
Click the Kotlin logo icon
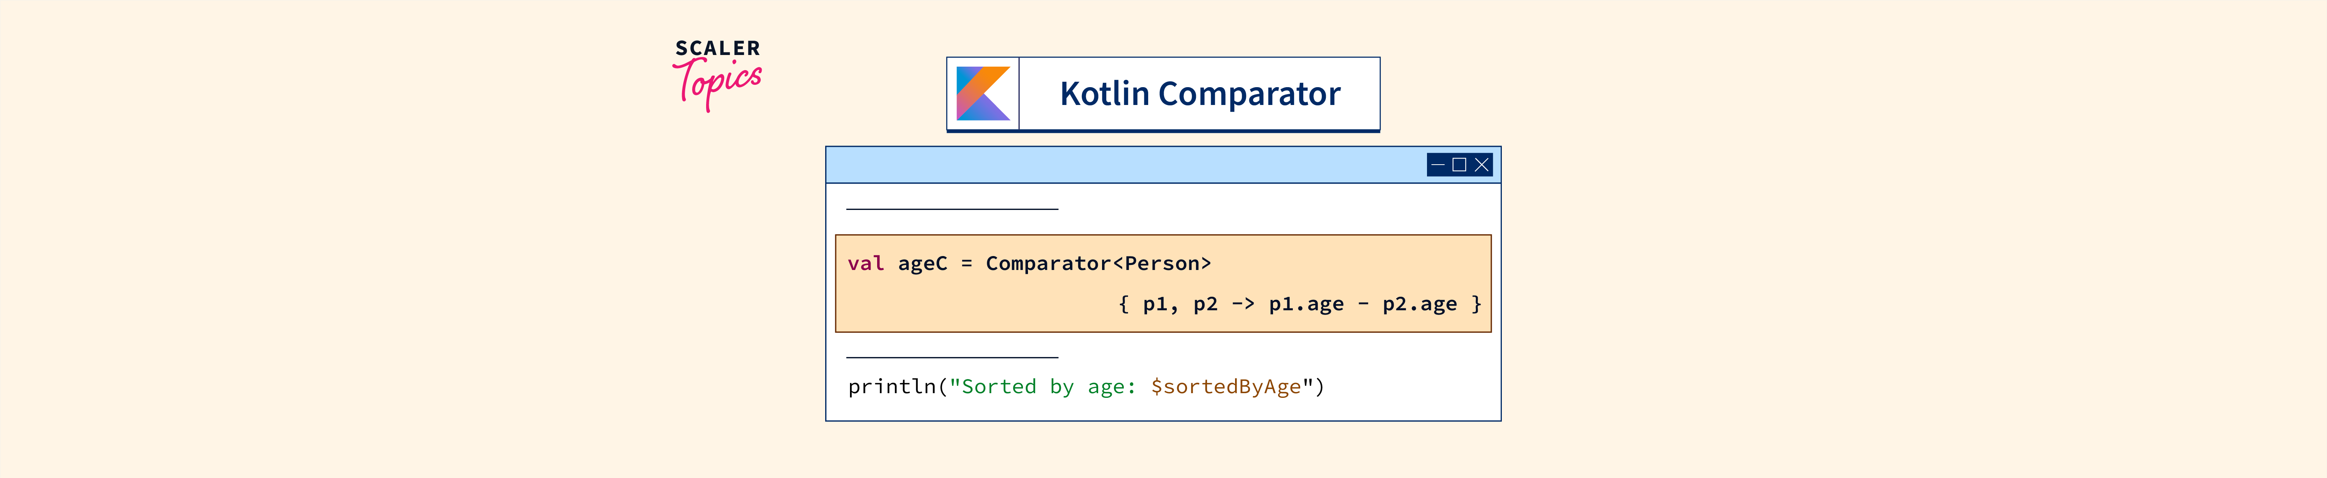[983, 94]
